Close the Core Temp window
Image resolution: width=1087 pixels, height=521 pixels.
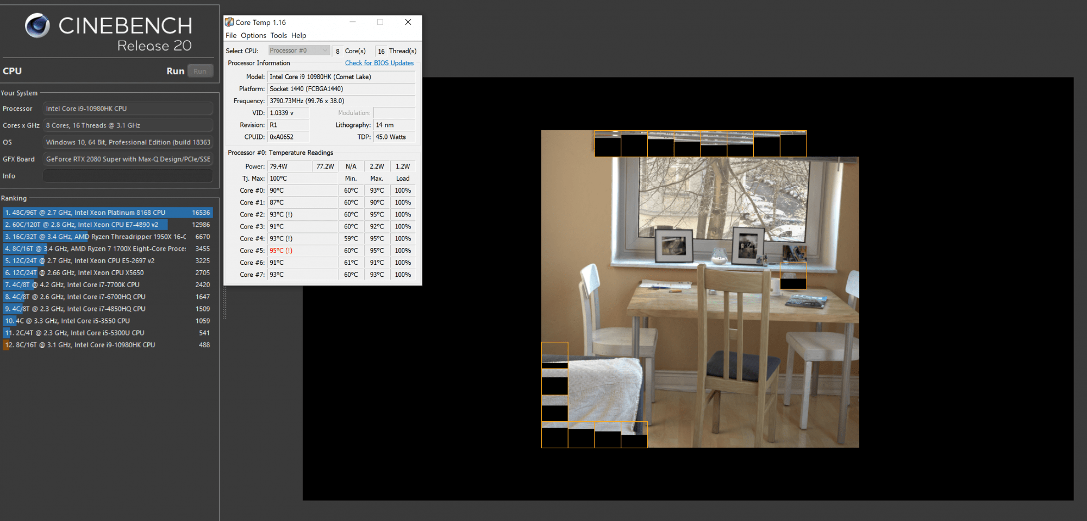[x=408, y=22]
